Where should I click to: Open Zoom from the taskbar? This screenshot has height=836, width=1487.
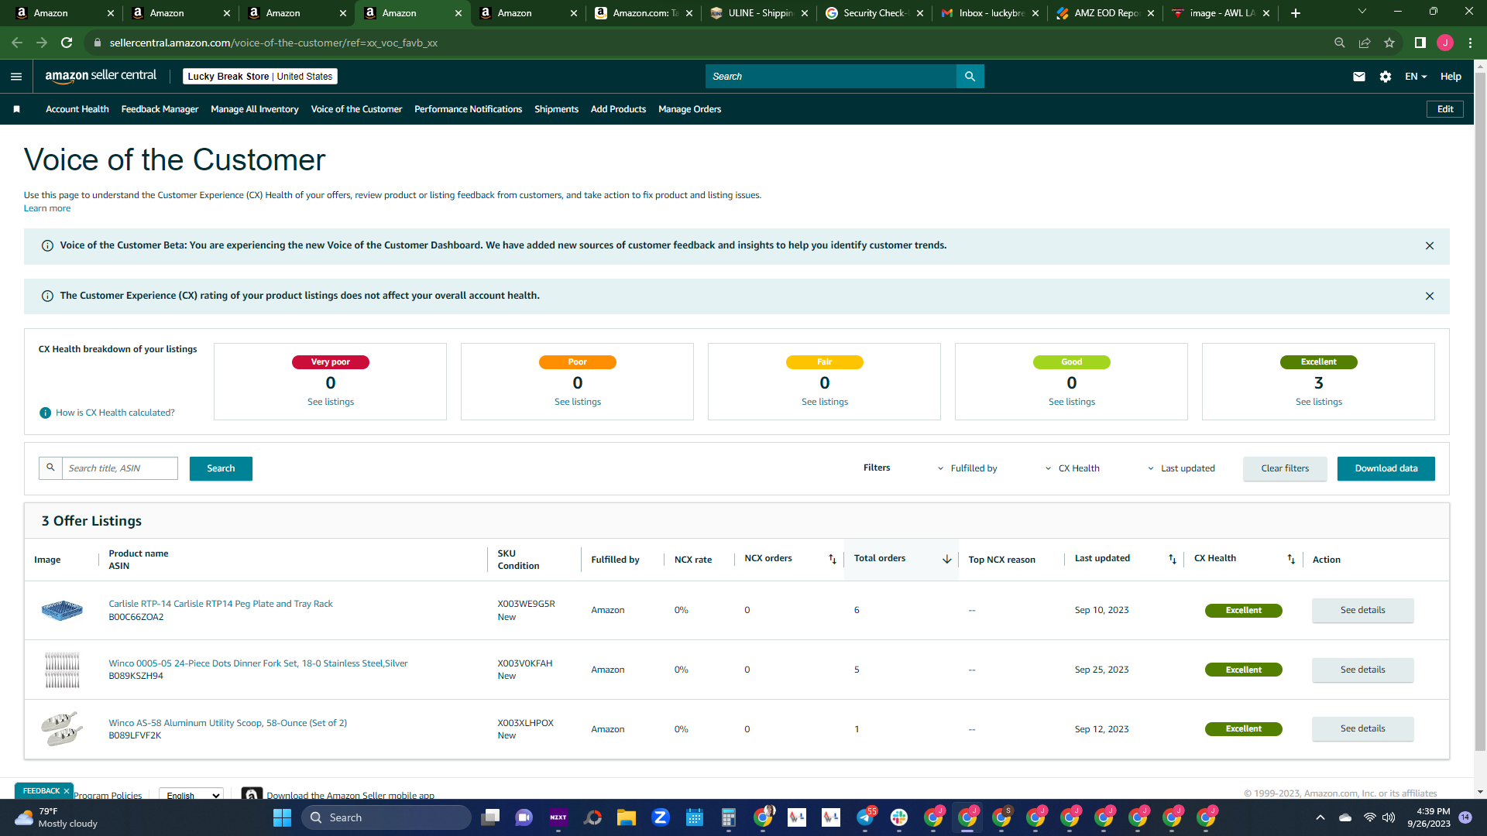pyautogui.click(x=661, y=817)
